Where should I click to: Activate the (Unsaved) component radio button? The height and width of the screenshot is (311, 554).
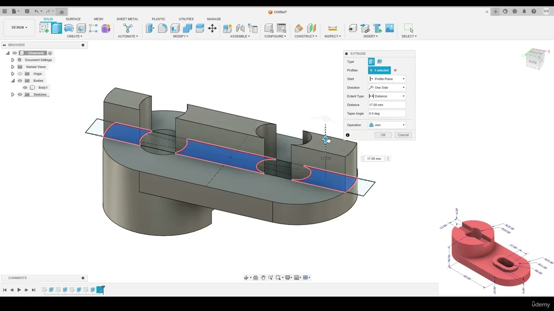(50, 53)
